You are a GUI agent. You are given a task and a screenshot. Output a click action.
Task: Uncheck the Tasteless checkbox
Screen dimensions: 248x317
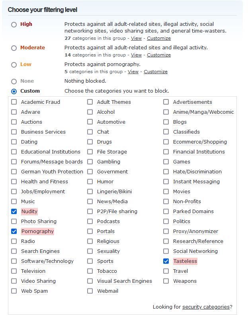tap(166, 261)
